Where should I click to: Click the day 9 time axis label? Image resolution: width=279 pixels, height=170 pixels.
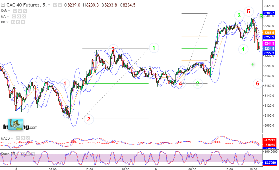156,169
